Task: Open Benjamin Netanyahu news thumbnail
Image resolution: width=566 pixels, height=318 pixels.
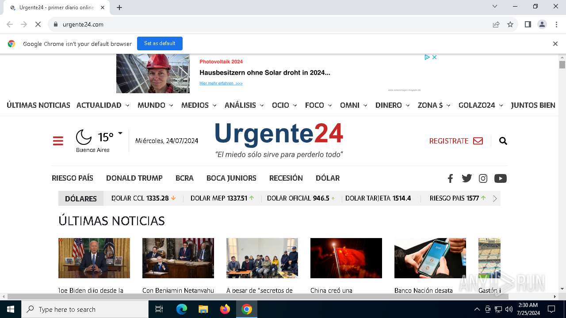Action: 178,258
